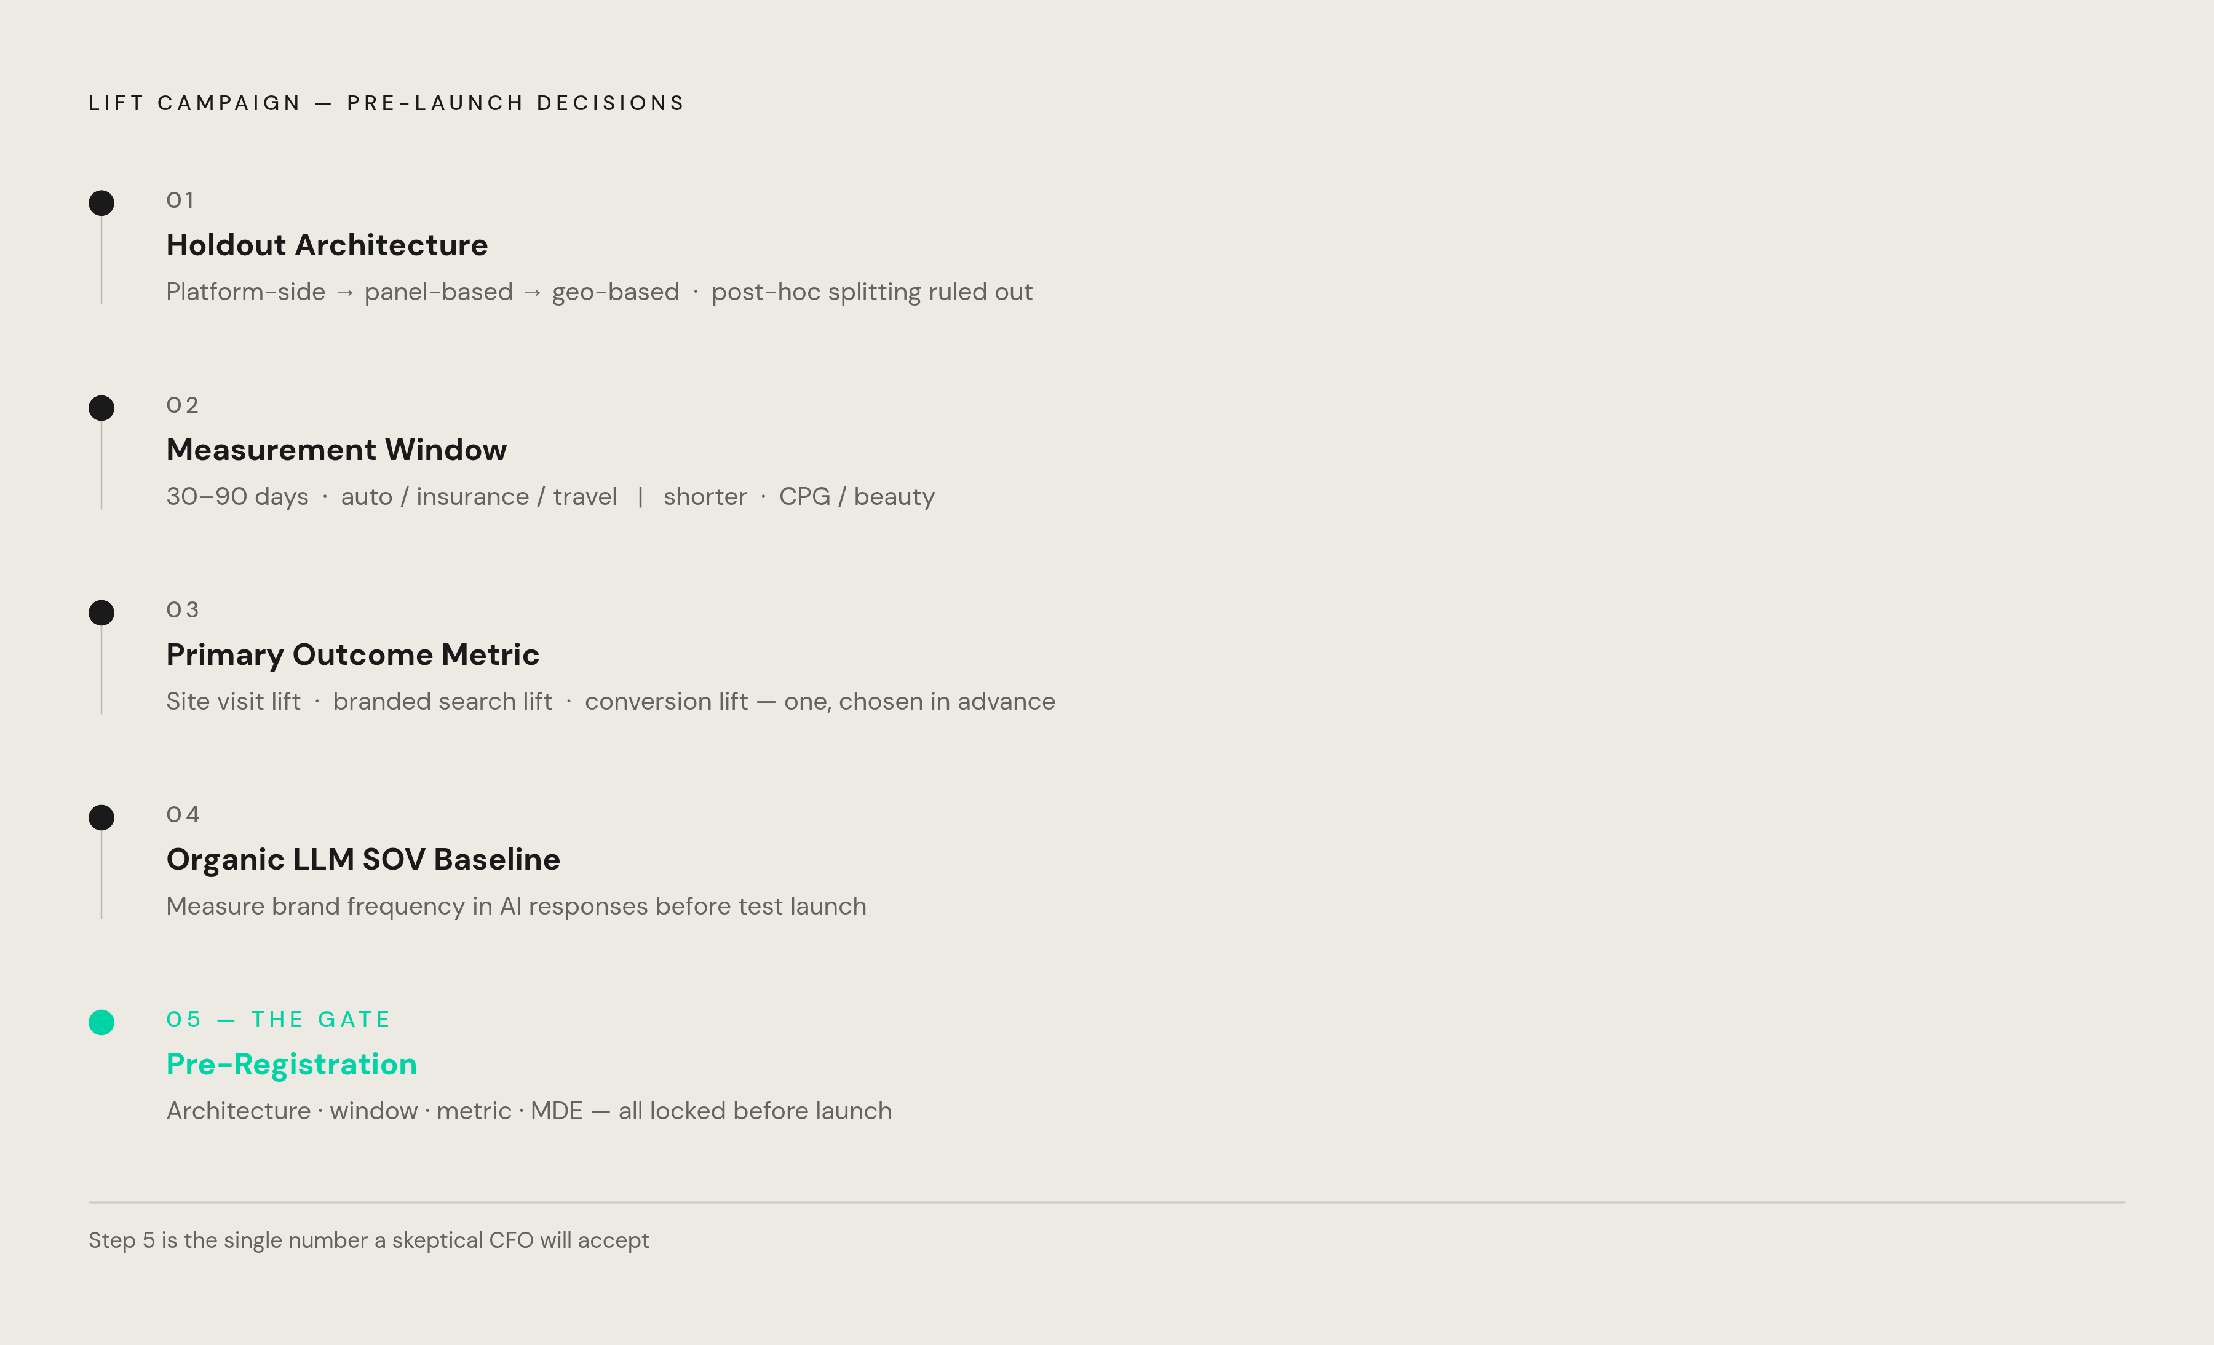Select the step 04 timeline dot
The image size is (2214, 1345).
point(101,817)
